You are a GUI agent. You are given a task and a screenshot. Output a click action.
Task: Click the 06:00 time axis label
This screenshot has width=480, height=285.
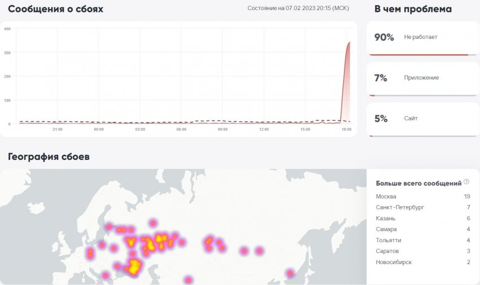click(181, 130)
